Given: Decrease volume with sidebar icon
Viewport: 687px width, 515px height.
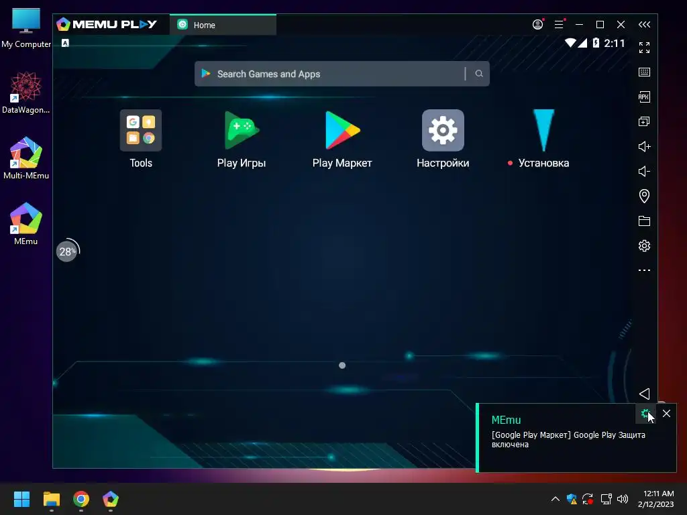Looking at the screenshot, I should (644, 171).
